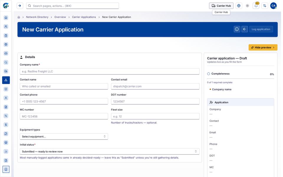Open Carrier Applications breadcrumb
The image size is (283, 177).
[x=84, y=17]
